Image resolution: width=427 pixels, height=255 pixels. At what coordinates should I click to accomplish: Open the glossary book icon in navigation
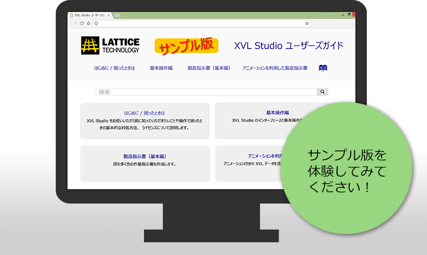click(323, 68)
